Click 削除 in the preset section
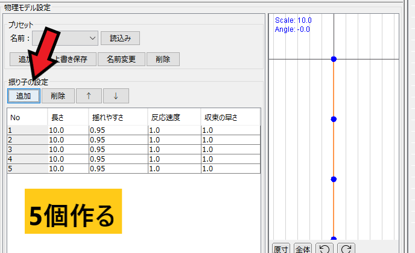This screenshot has height=253, width=415. (x=163, y=59)
